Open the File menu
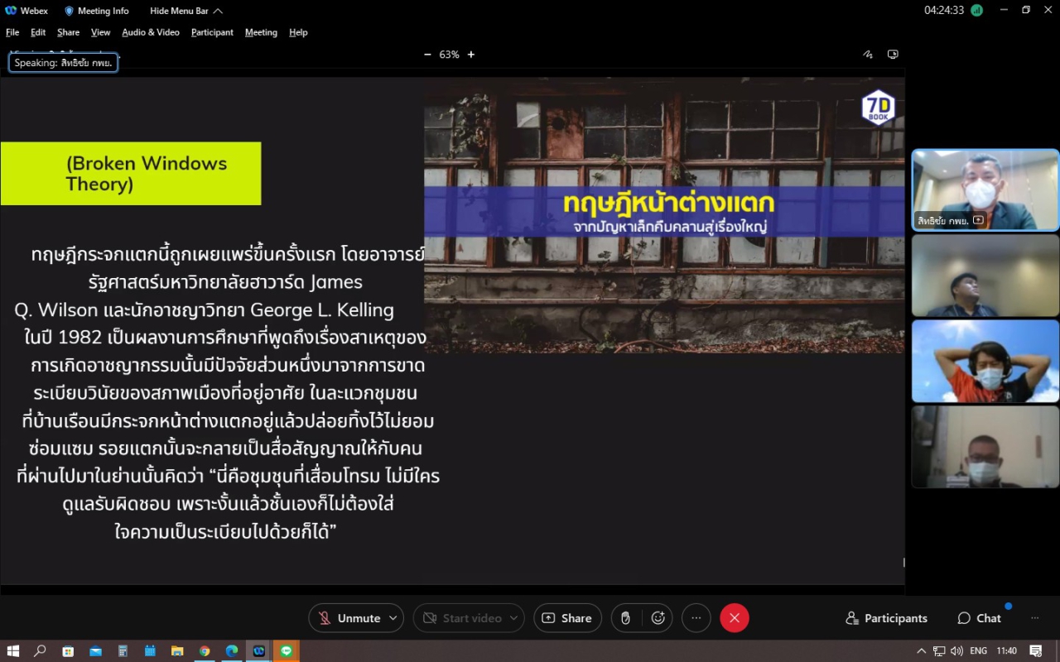The width and height of the screenshot is (1060, 662). tap(12, 32)
